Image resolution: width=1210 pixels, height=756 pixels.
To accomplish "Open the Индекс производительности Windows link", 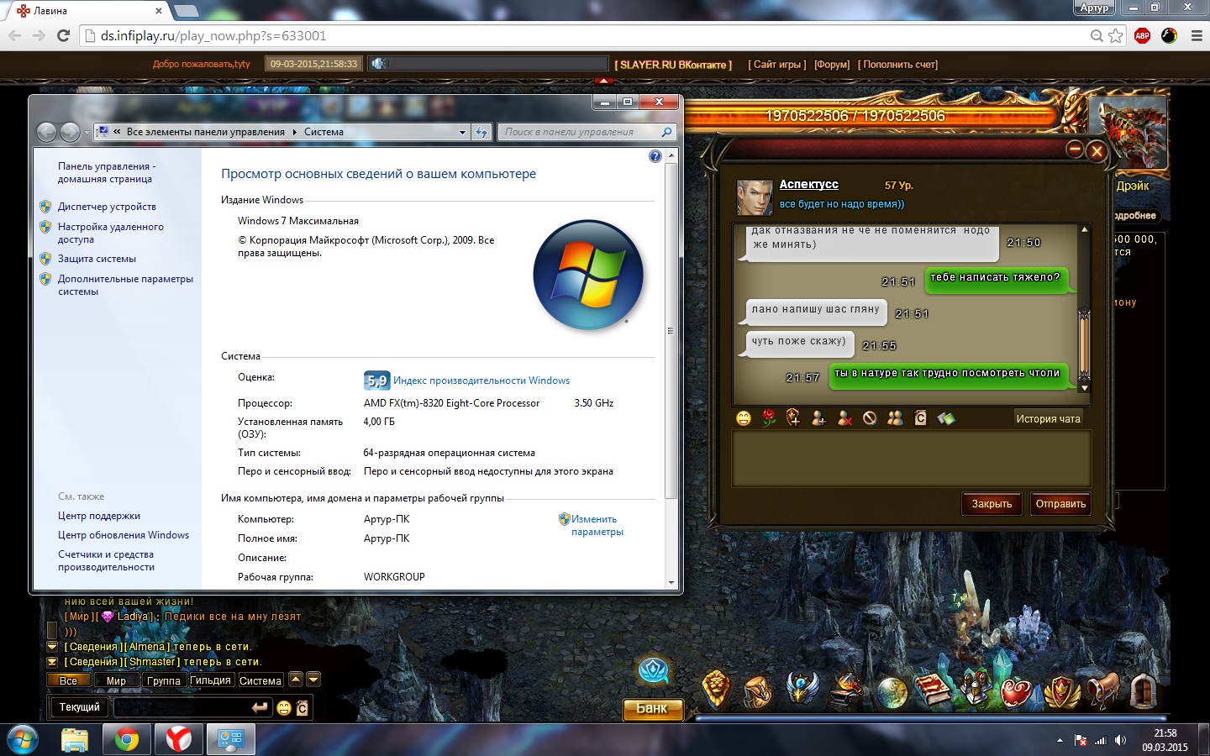I will click(x=481, y=381).
